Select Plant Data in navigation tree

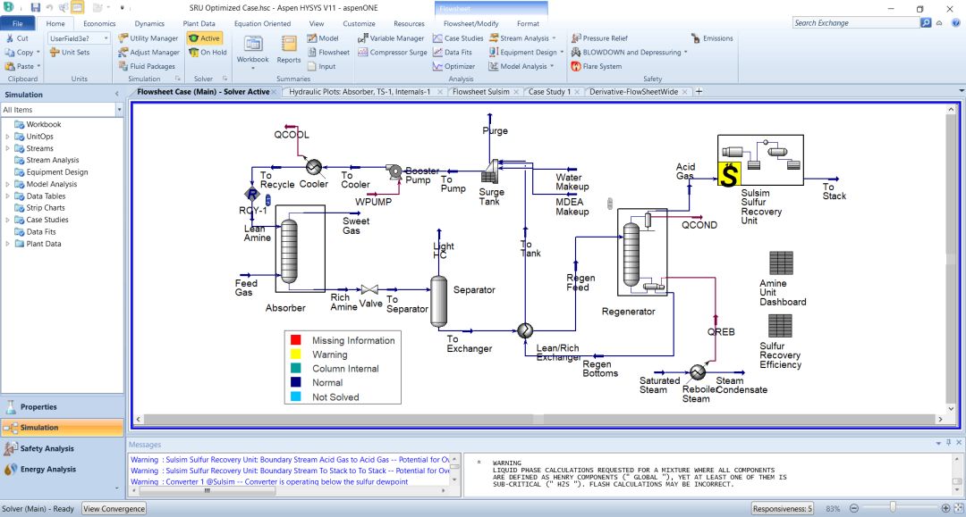tap(43, 244)
